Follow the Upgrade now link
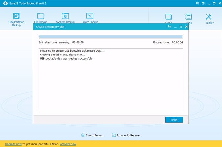The image size is (222, 147). (13, 144)
